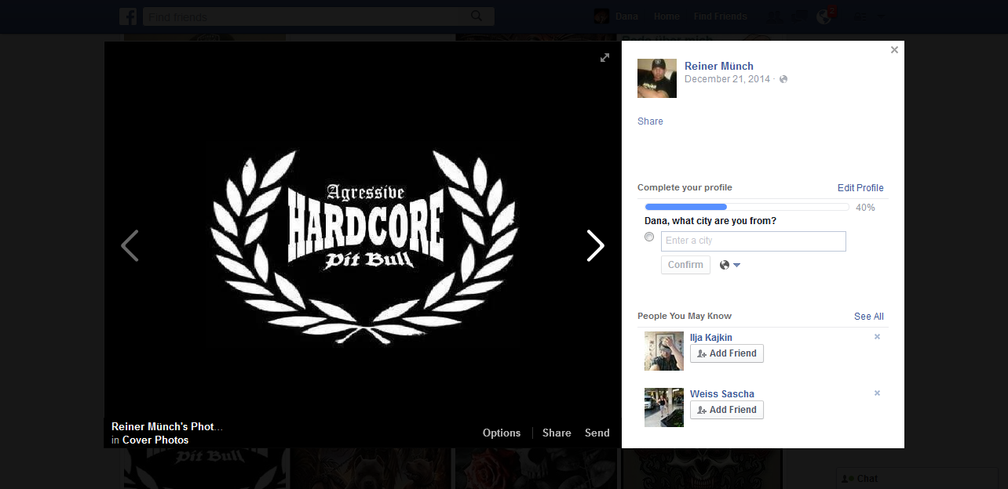Open the audience selector dropdown beside Confirm

click(730, 265)
